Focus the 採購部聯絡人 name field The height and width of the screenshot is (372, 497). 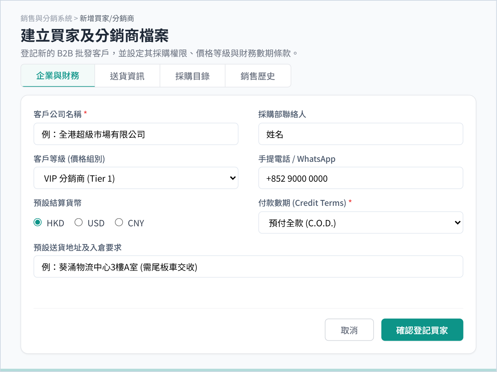tap(361, 134)
